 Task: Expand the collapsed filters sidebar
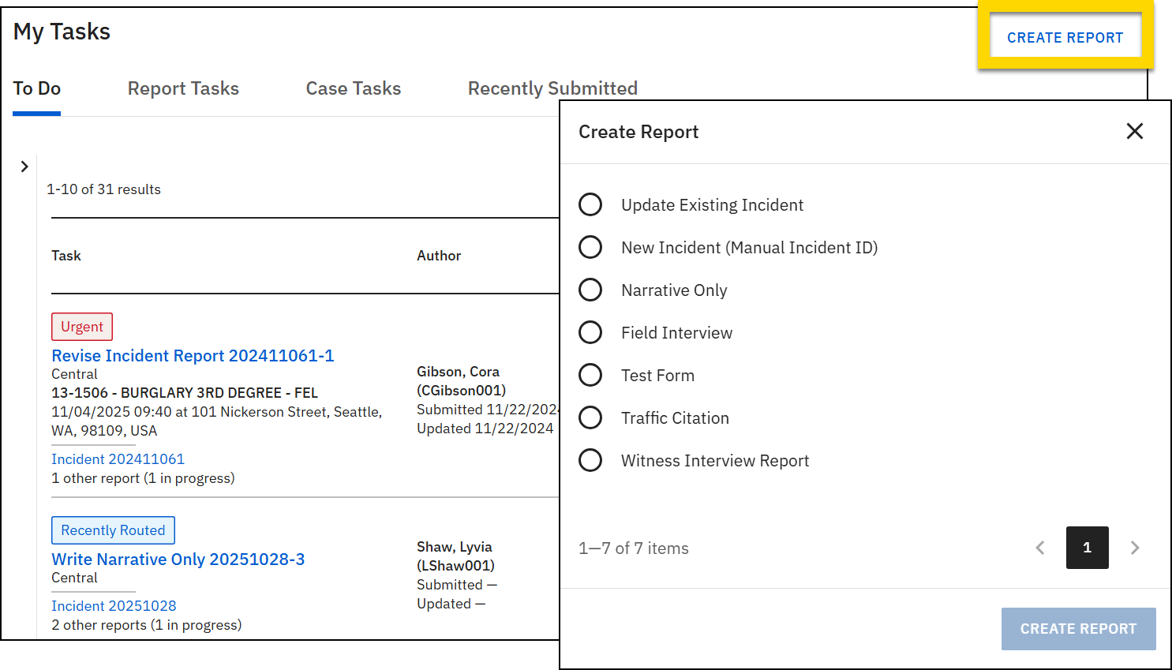point(24,167)
